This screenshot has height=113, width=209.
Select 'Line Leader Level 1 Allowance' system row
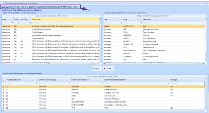tap(154, 50)
